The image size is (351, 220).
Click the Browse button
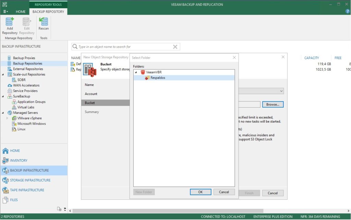(273, 105)
